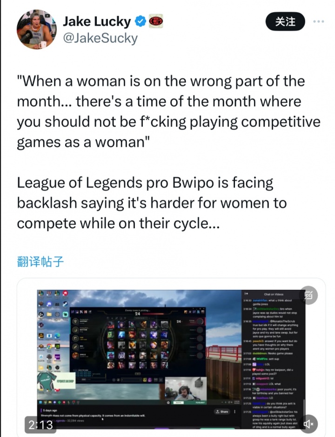Click the Steam icon on the streamed desktop
Screen dimensions: 335x437
click(x=65, y=304)
